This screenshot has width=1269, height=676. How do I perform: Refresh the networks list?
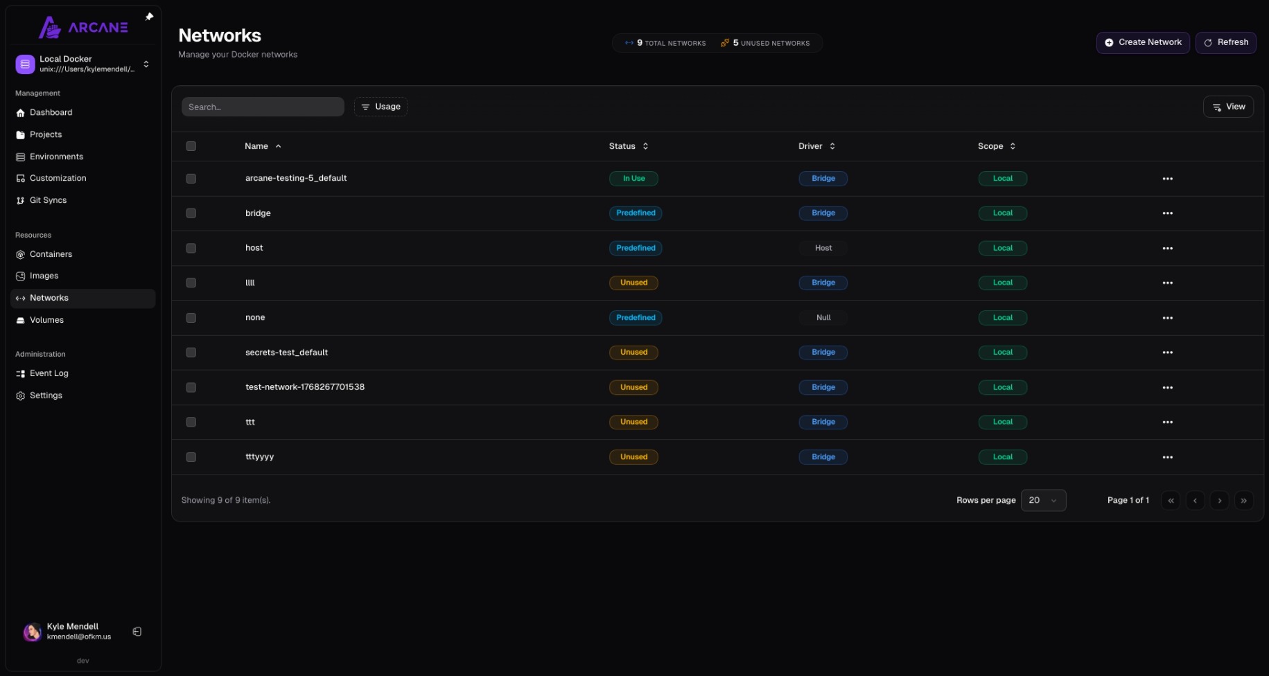coord(1225,42)
